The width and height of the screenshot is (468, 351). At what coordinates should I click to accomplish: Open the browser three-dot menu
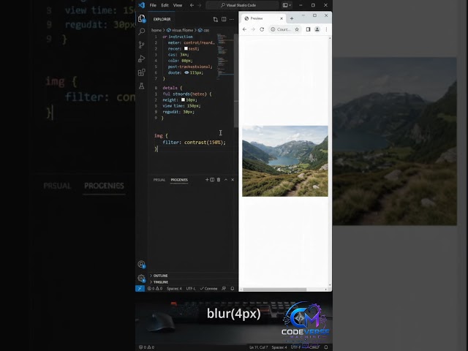click(326, 29)
